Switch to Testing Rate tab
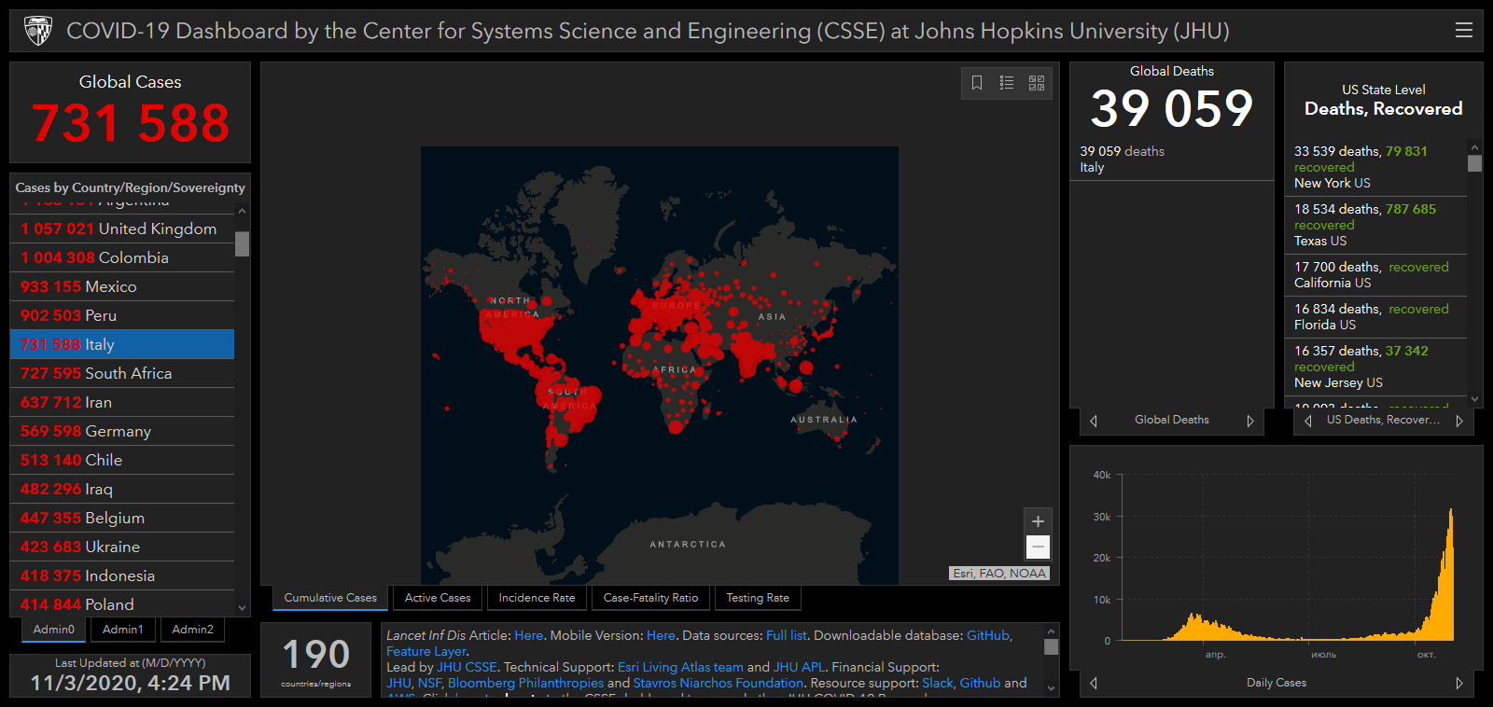Screen dimensions: 1493x707 [758, 598]
